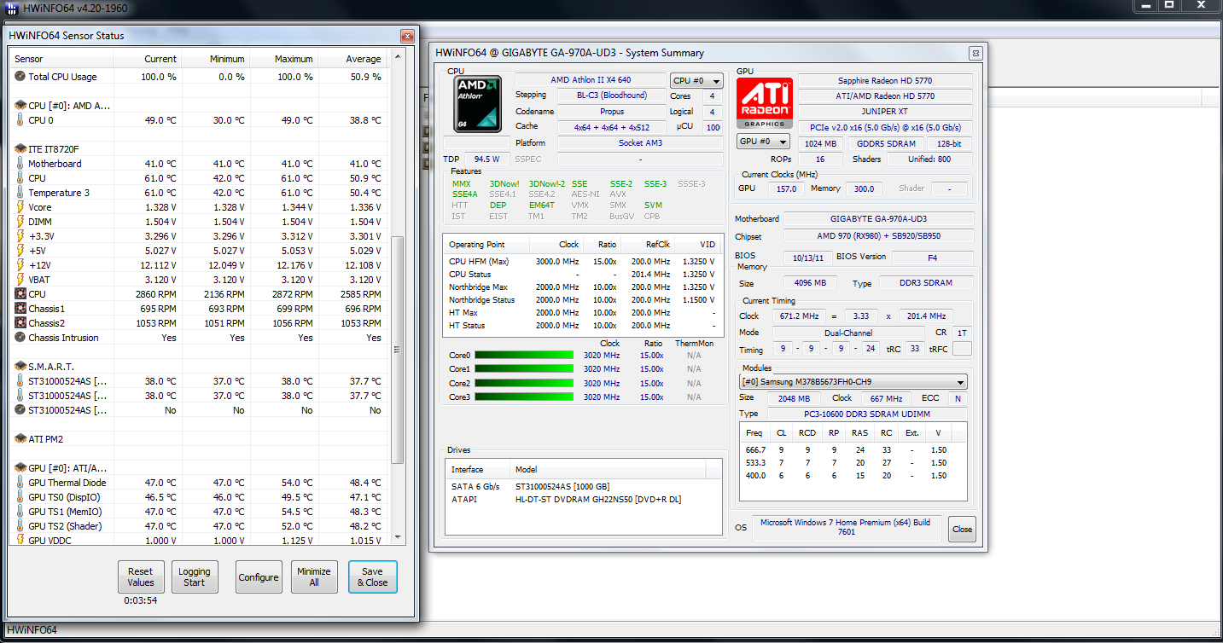Click the Core1 usage bar
This screenshot has height=643, width=1223.
(x=524, y=369)
